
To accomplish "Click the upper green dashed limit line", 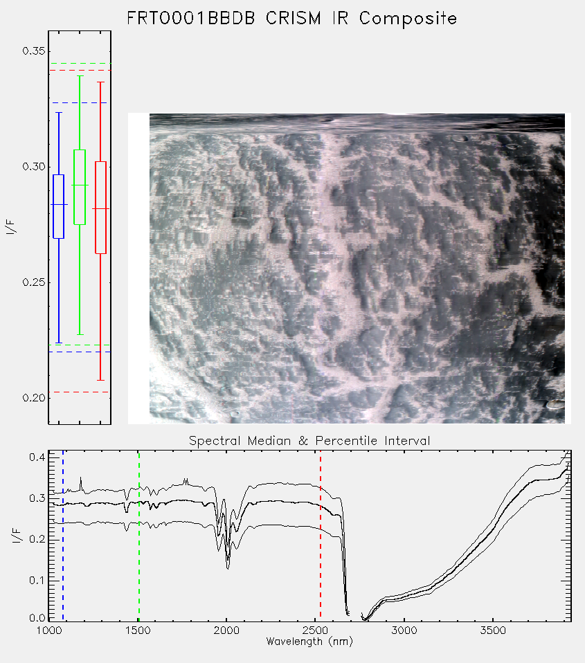I will click(80, 64).
